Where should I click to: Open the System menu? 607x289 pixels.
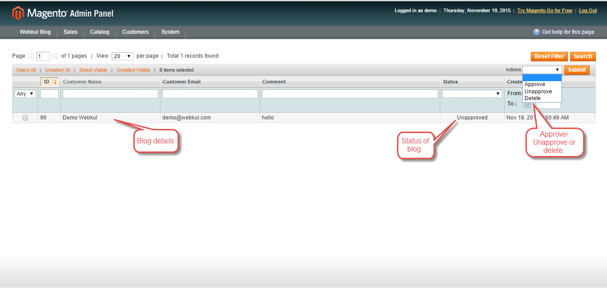(x=170, y=32)
